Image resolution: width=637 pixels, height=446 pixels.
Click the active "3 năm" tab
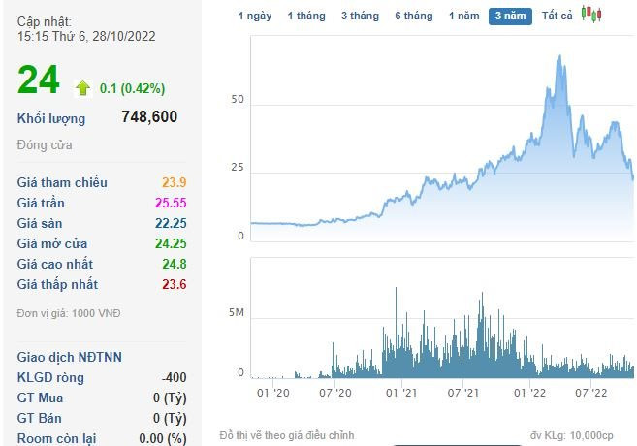(x=510, y=16)
